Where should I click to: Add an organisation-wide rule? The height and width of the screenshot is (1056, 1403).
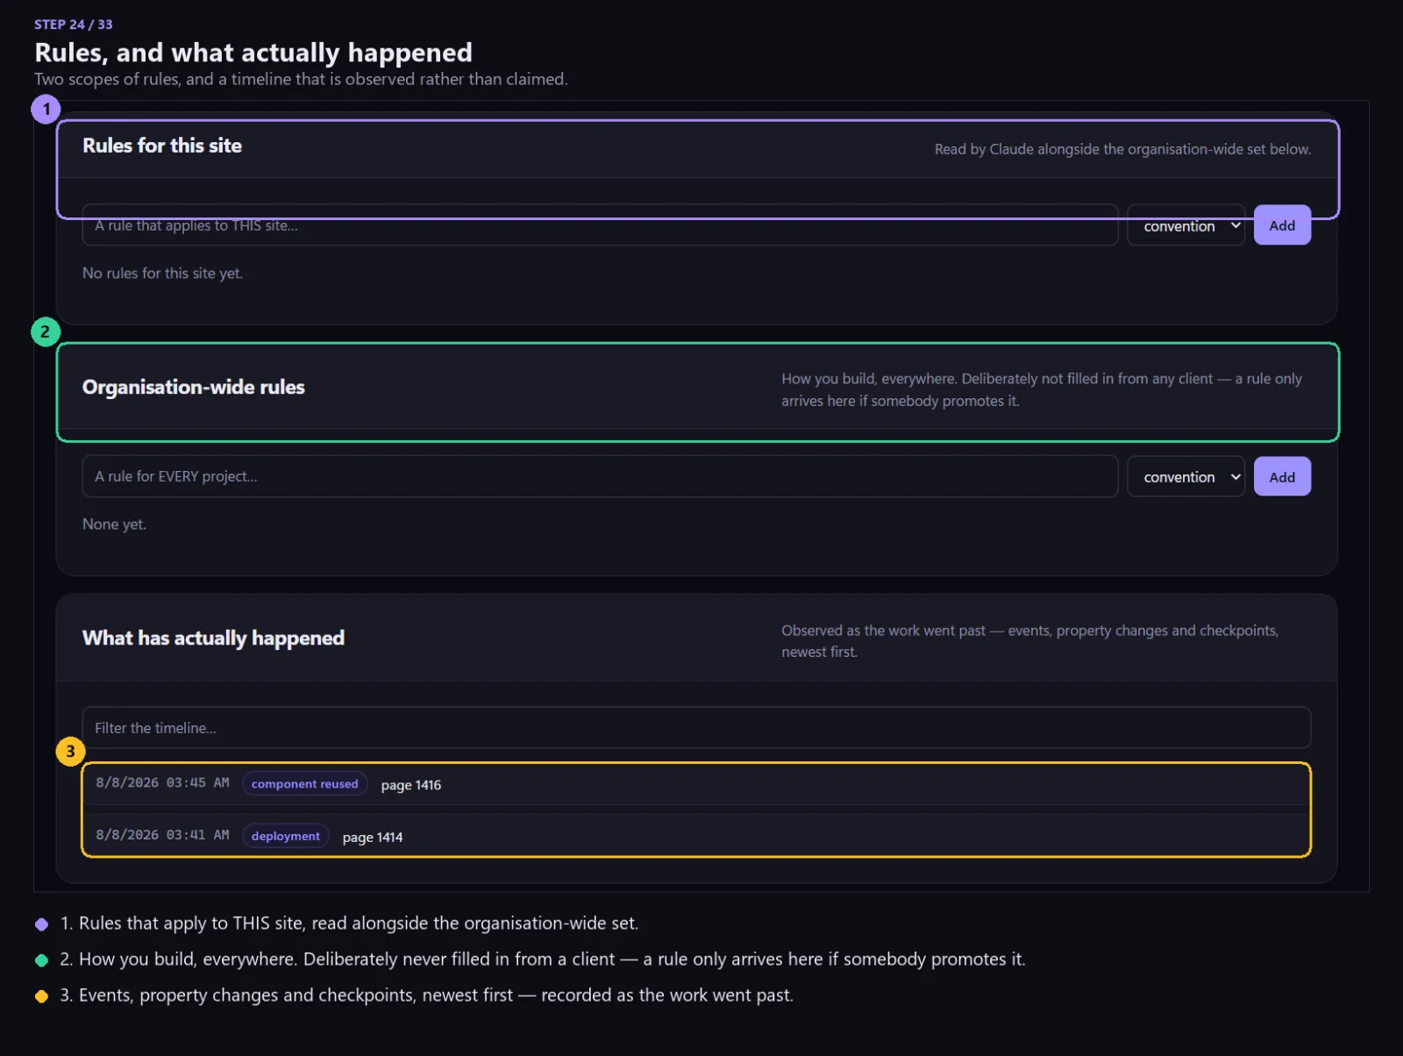1282,476
